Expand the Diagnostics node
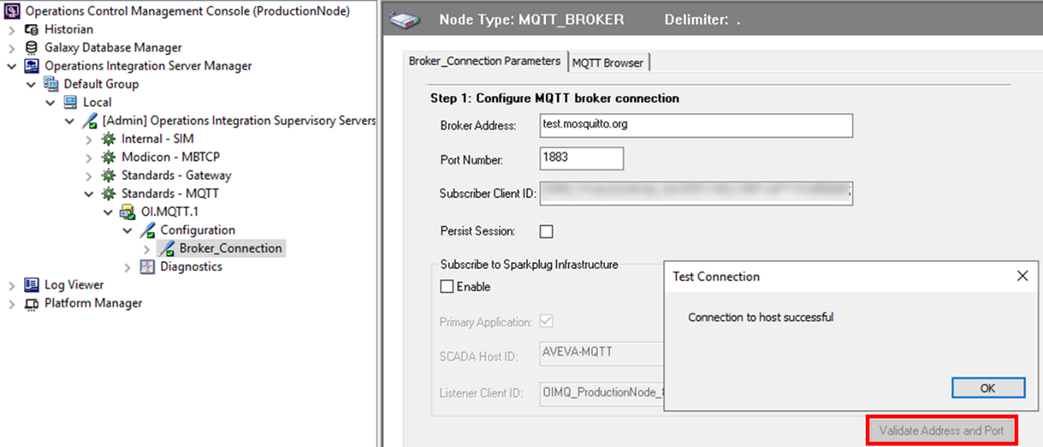This screenshot has width=1043, height=447. [x=128, y=266]
